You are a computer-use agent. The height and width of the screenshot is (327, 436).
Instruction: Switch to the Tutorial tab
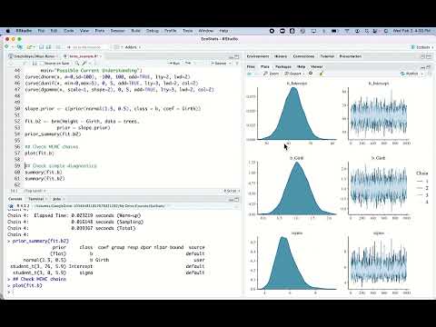point(327,56)
